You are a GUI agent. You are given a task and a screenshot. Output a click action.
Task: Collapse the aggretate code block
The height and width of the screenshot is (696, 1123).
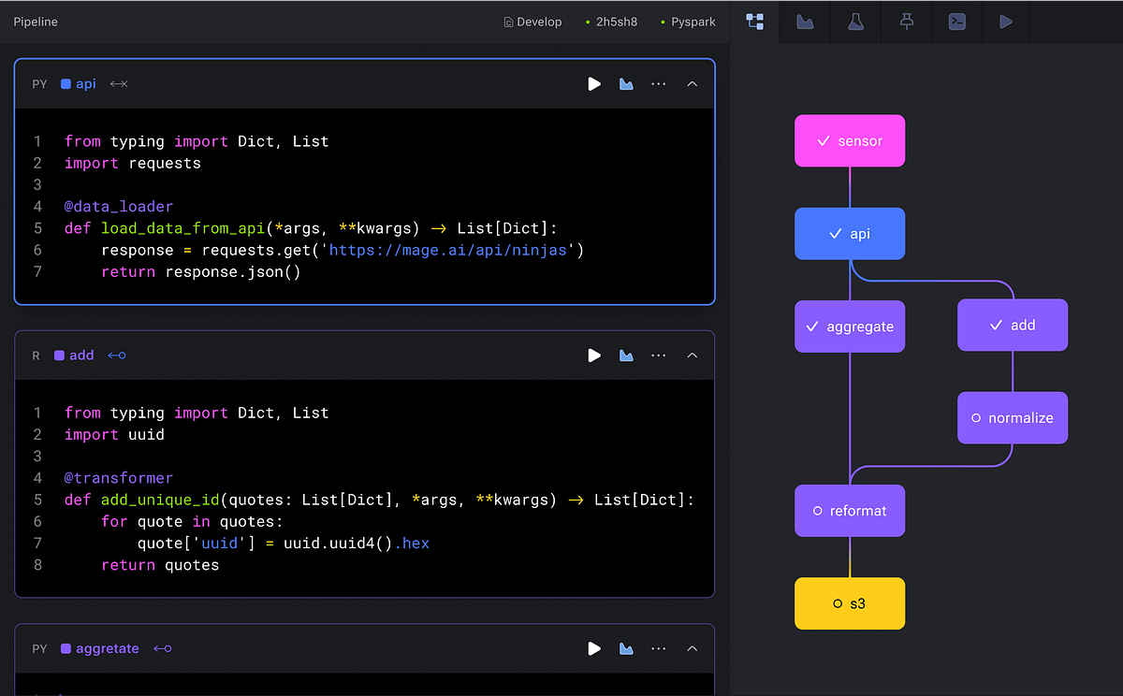tap(692, 648)
